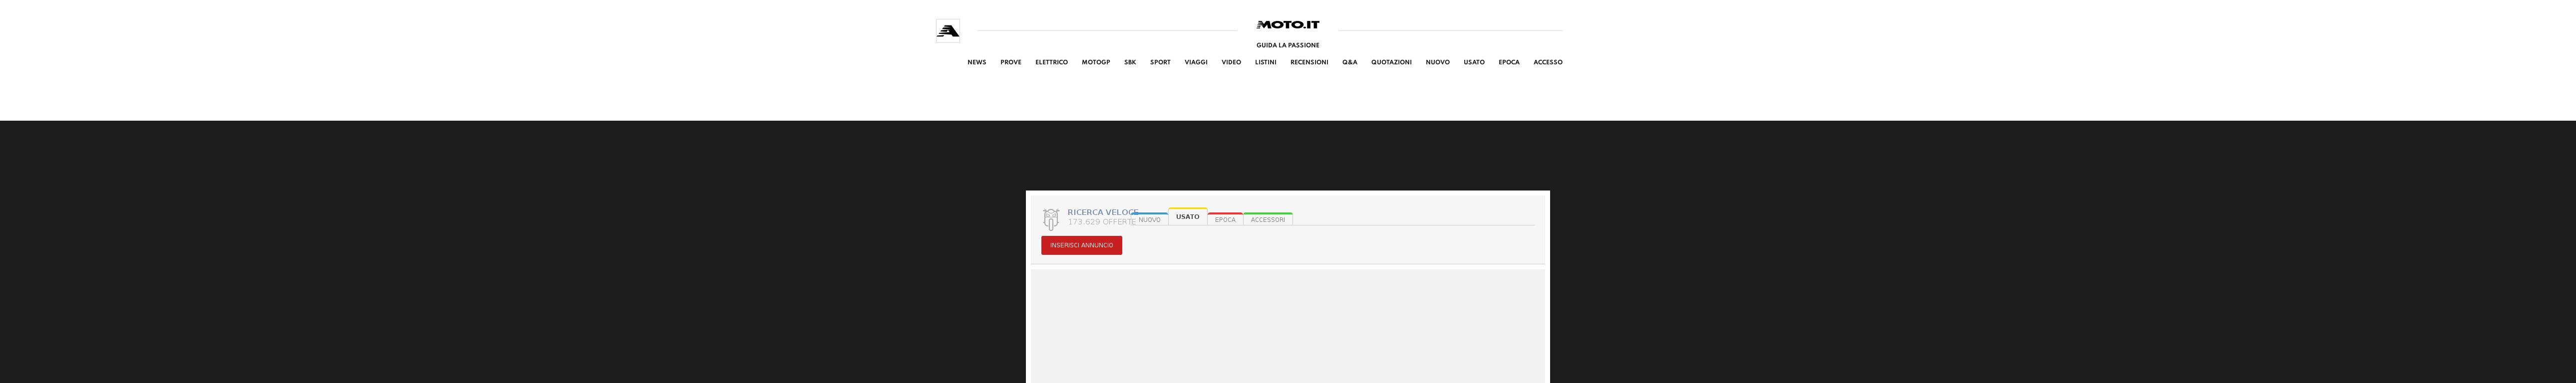Click the MOTO.IT site logo
The image size is (2576, 383).
pos(1287,25)
